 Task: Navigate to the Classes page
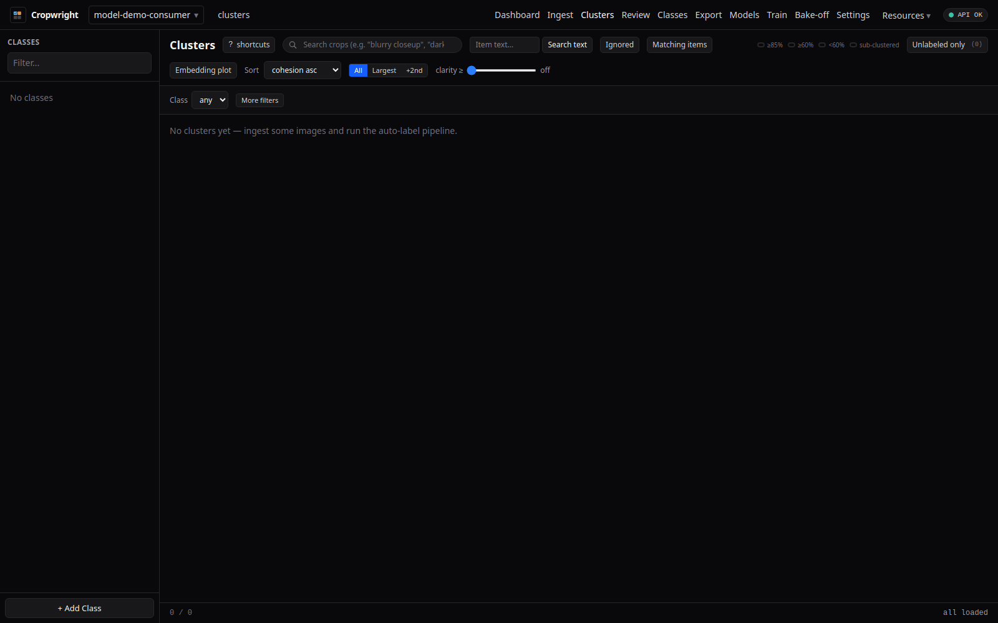coord(672,15)
